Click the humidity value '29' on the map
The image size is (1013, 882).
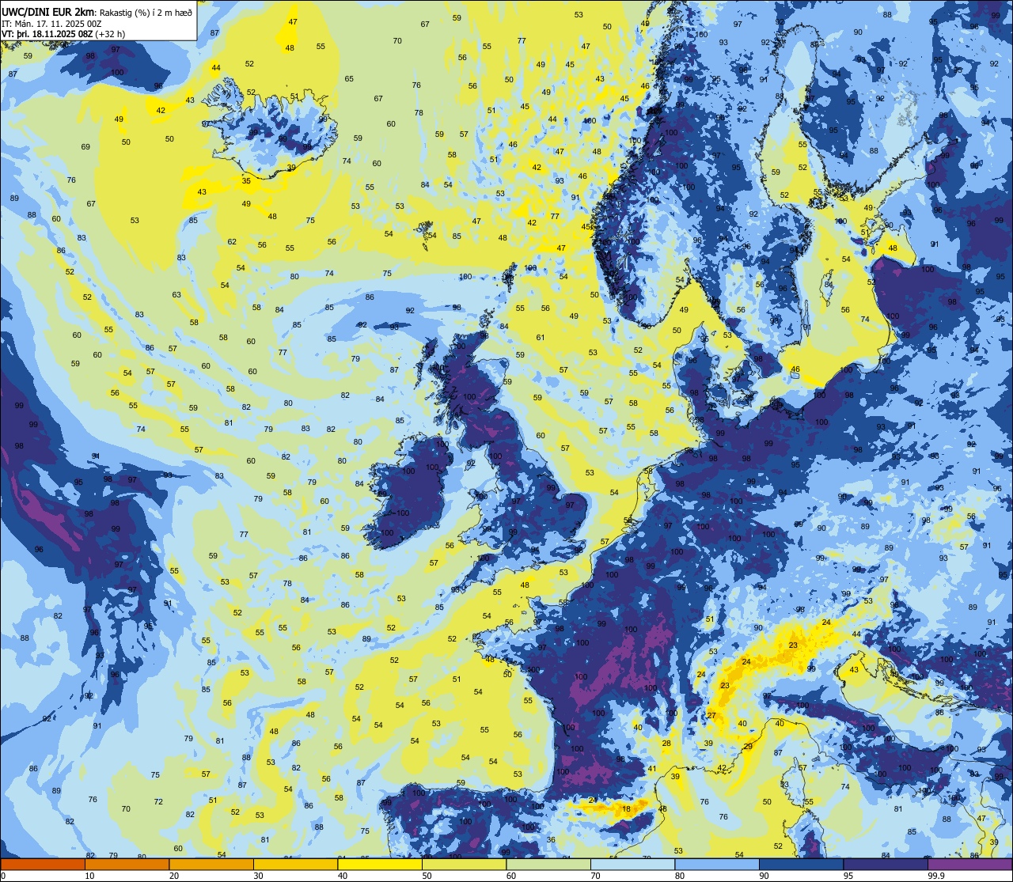[x=748, y=747]
